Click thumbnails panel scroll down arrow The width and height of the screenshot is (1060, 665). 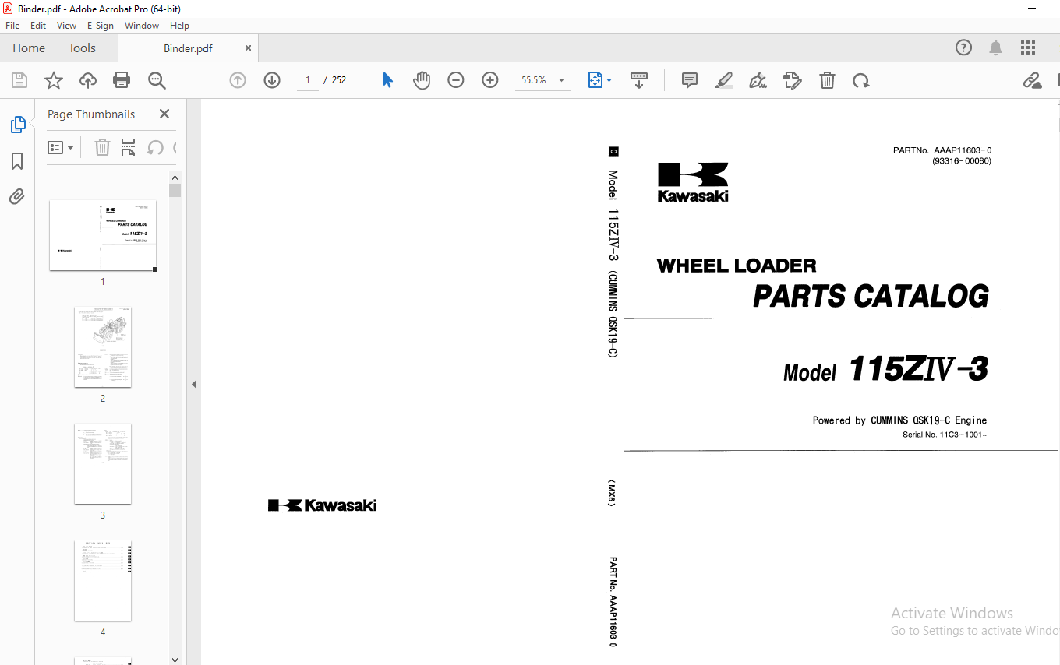pyautogui.click(x=175, y=660)
